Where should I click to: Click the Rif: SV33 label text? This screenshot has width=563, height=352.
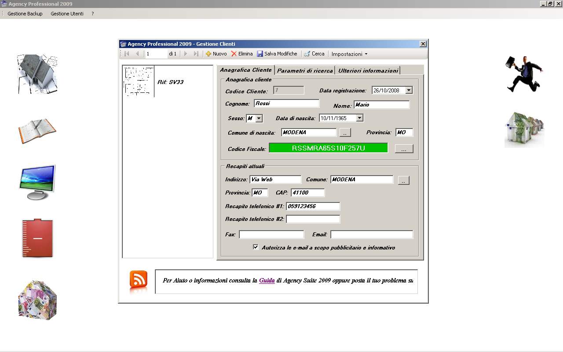coord(171,82)
